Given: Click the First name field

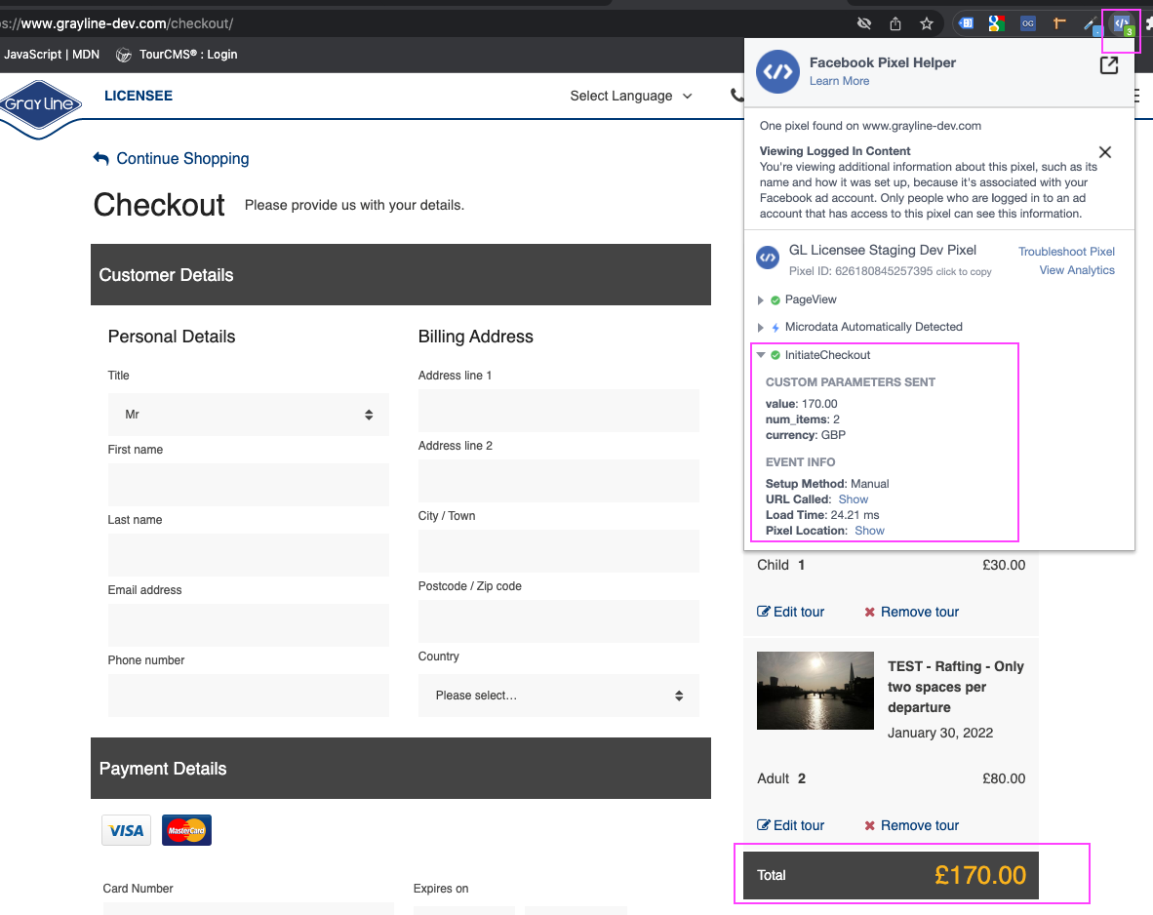Looking at the screenshot, I should point(249,485).
